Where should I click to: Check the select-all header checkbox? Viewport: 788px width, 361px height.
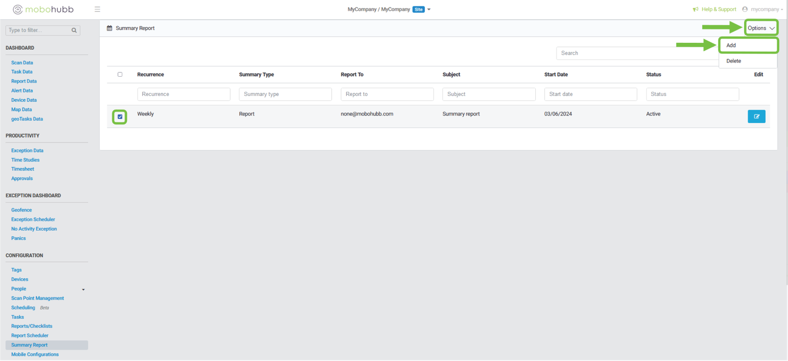click(x=120, y=75)
